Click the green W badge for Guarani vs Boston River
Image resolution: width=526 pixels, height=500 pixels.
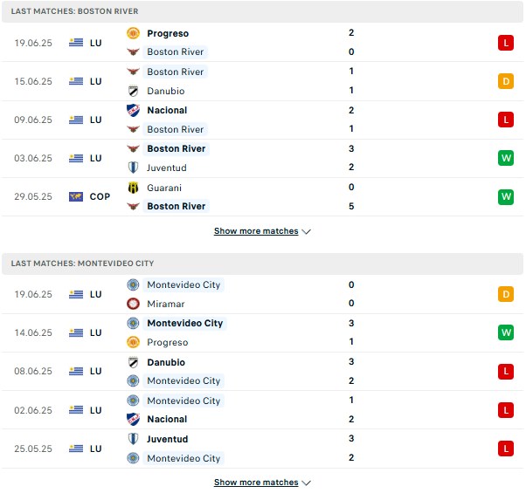[x=506, y=196]
